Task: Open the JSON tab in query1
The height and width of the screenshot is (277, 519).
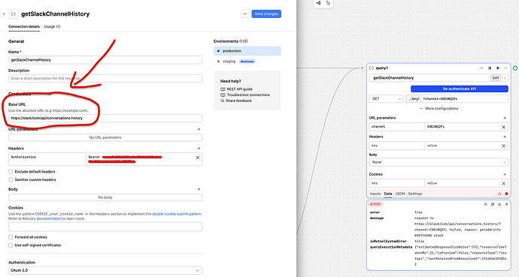Action: 400,194
